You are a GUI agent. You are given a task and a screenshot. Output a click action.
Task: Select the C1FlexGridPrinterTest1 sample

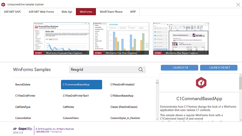[x=76, y=96]
